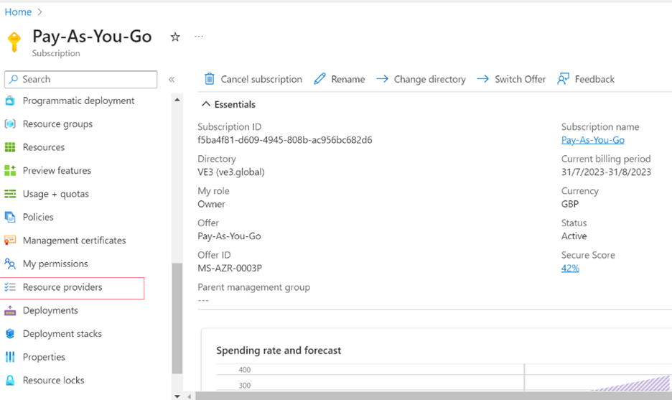The width and height of the screenshot is (672, 400).
Task: Click Switch Offer button
Action: coord(511,79)
